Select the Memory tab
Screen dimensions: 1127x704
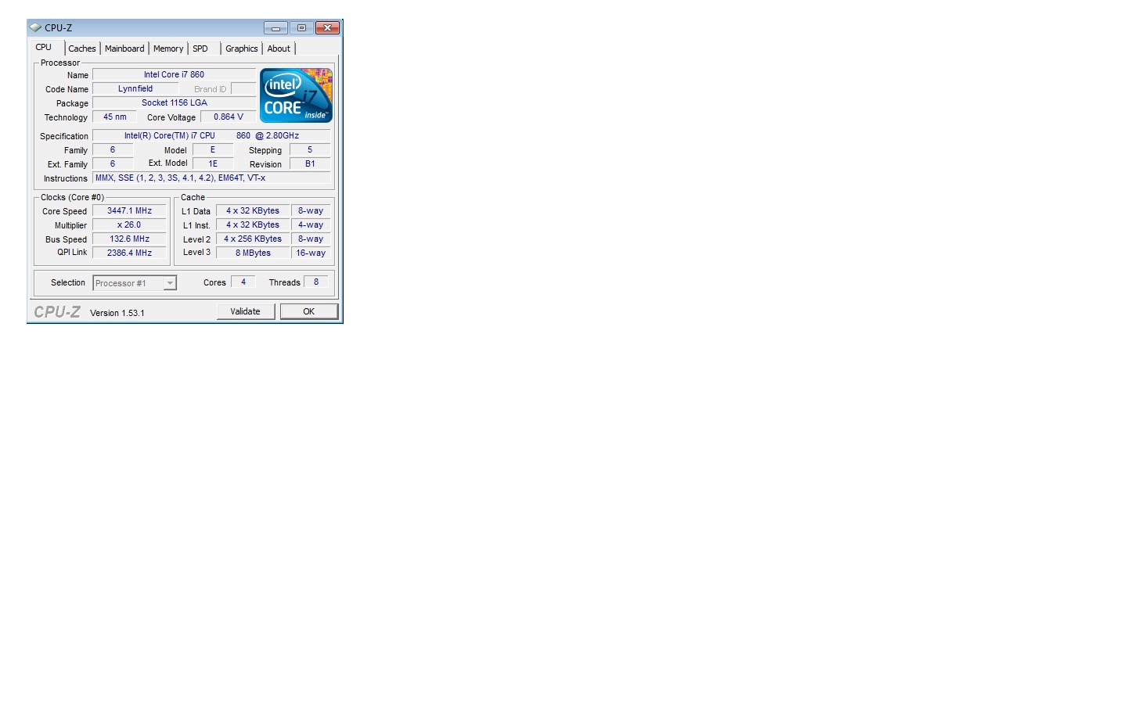coord(168,48)
